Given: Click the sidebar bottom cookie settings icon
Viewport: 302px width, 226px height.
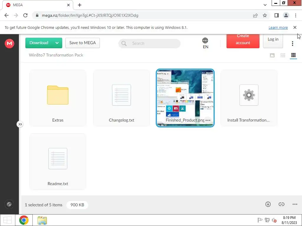Looking at the screenshot, I should [x=9, y=204].
